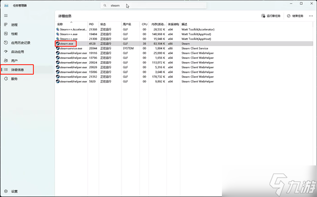Image resolution: width=317 pixels, height=197 pixels.
Task: Click icon of steamwebhelper.exe PID 20024
Action: click(x=58, y=63)
